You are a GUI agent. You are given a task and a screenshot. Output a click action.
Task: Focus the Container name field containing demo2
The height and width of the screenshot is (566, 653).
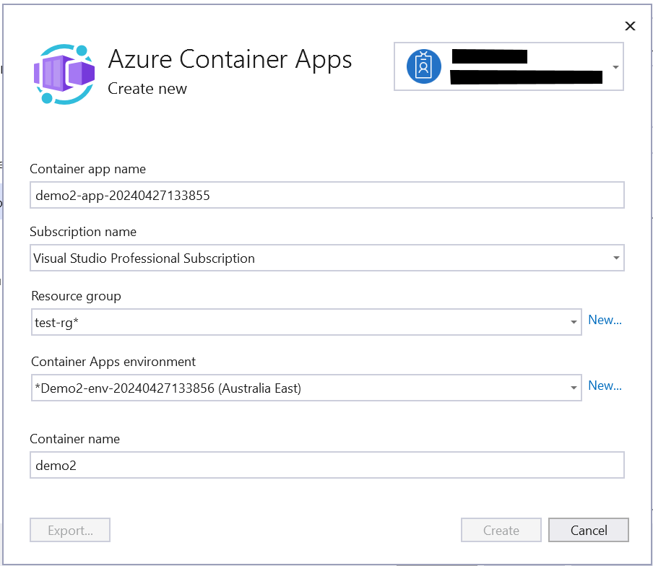click(x=327, y=465)
